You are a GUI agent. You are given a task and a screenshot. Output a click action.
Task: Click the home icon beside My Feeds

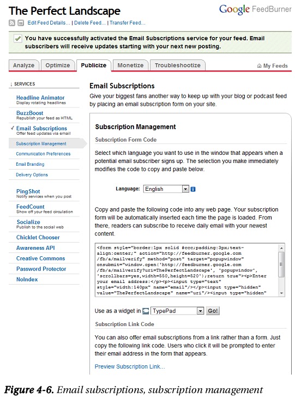(x=259, y=66)
